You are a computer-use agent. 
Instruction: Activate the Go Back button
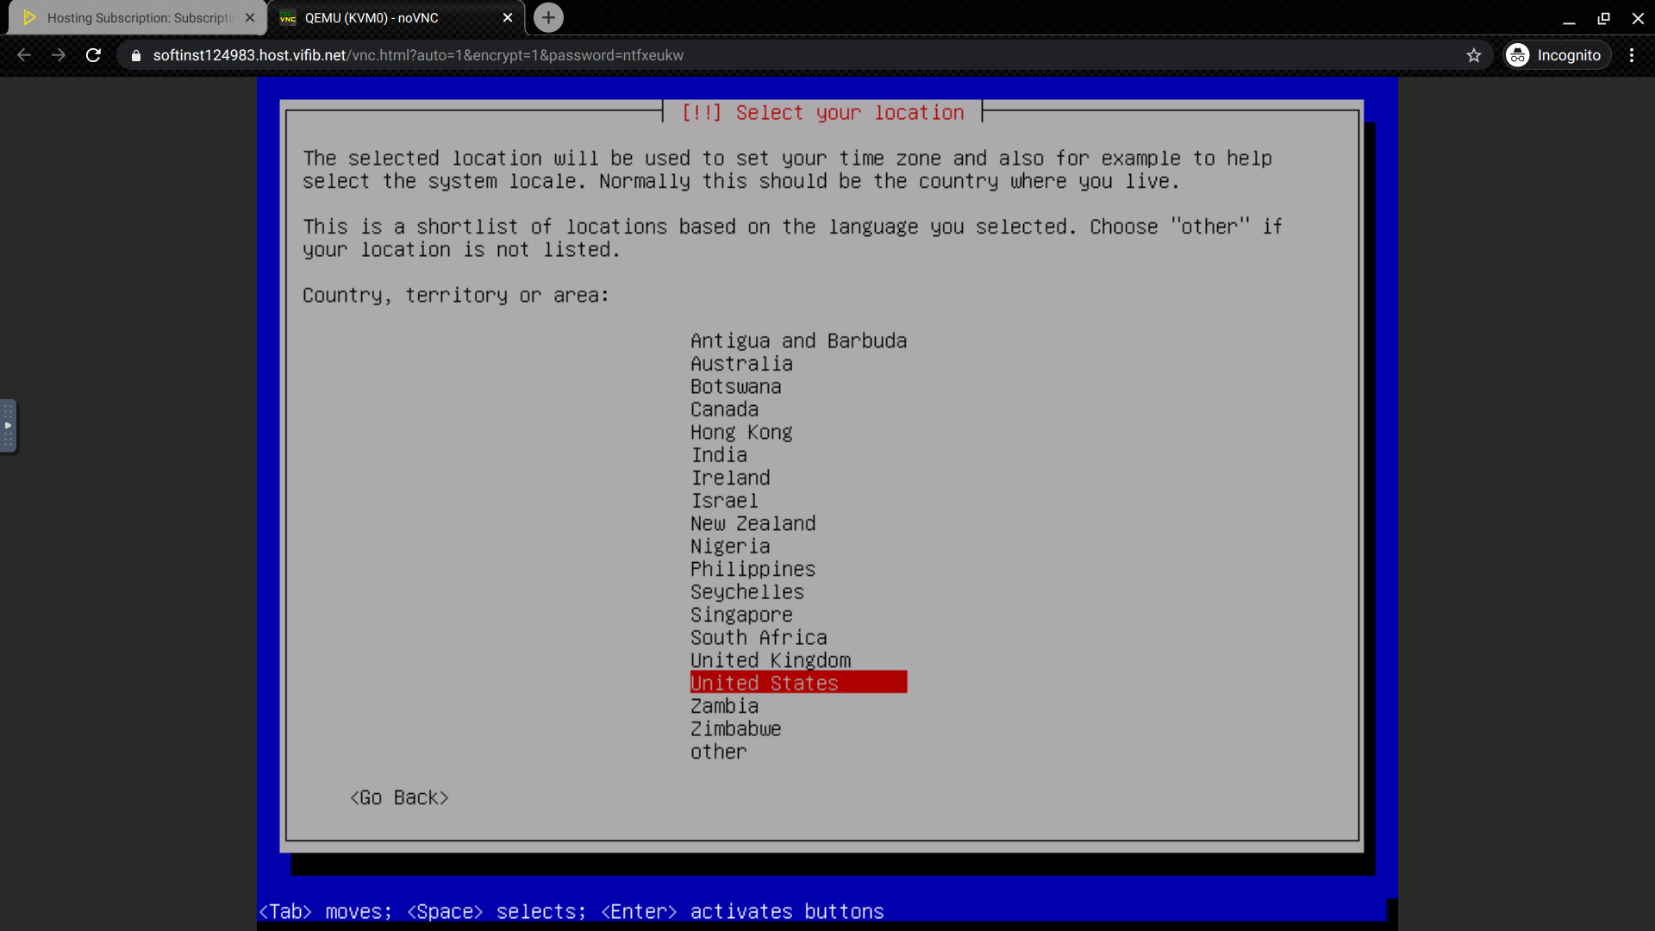point(399,798)
